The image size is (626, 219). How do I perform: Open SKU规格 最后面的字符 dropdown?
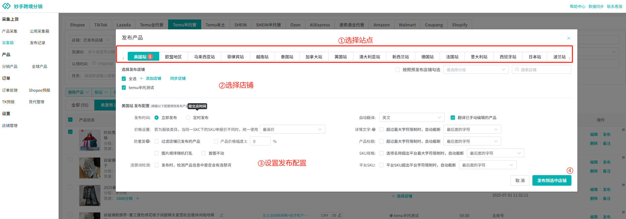pyautogui.click(x=495, y=153)
